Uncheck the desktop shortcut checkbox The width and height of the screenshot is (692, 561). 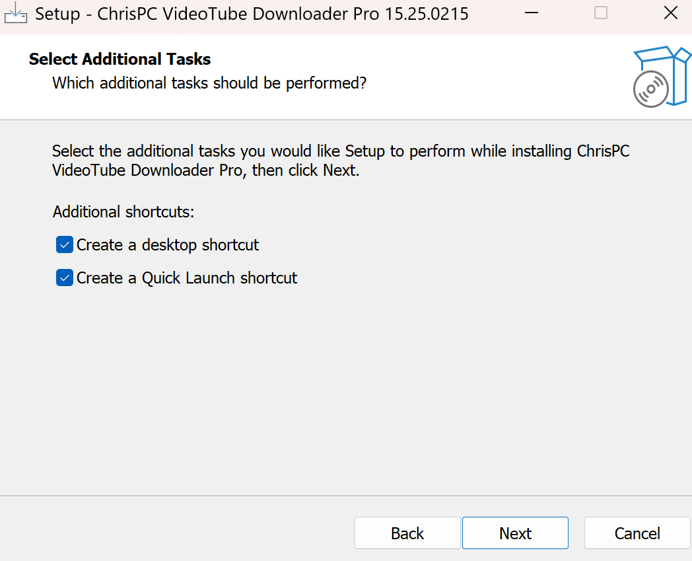tap(64, 245)
